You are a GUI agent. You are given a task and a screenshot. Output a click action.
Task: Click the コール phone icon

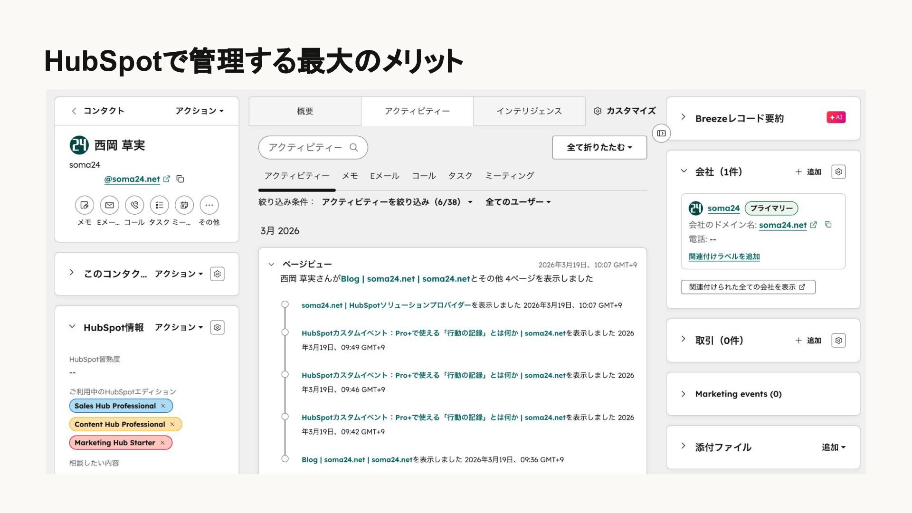134,205
